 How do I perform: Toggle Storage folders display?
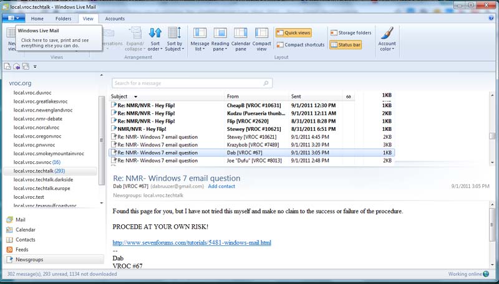(x=351, y=33)
